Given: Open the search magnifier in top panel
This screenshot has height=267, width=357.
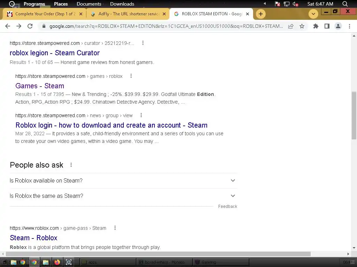Looking at the screenshot, I should (345, 4).
